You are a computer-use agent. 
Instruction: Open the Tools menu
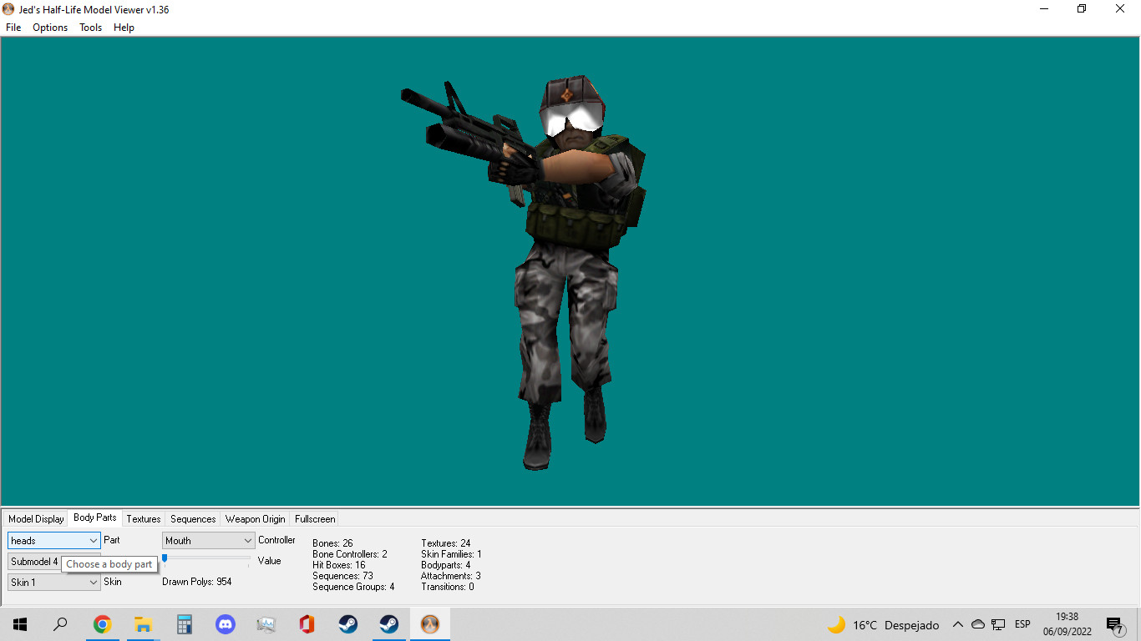click(x=89, y=27)
